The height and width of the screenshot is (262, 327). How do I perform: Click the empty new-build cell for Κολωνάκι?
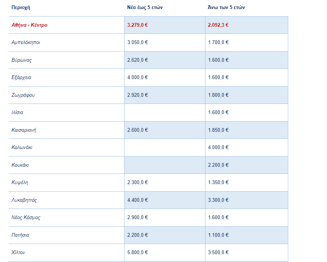pos(164,148)
